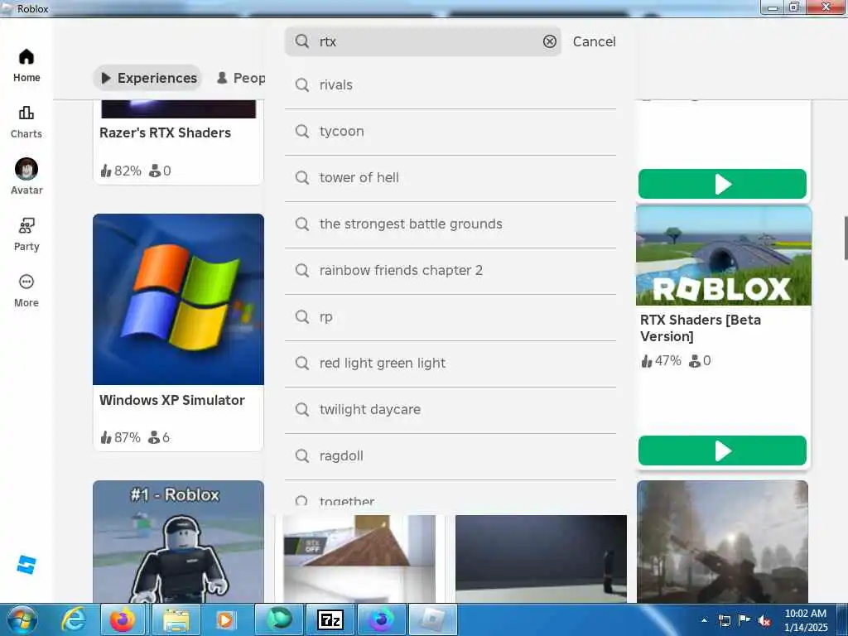Click the blue Roblox Studio icon in sidebar
848x636 pixels.
[x=26, y=565]
